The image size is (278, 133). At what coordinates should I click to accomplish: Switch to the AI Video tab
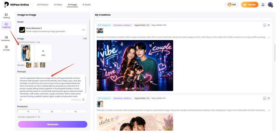coord(58,5)
